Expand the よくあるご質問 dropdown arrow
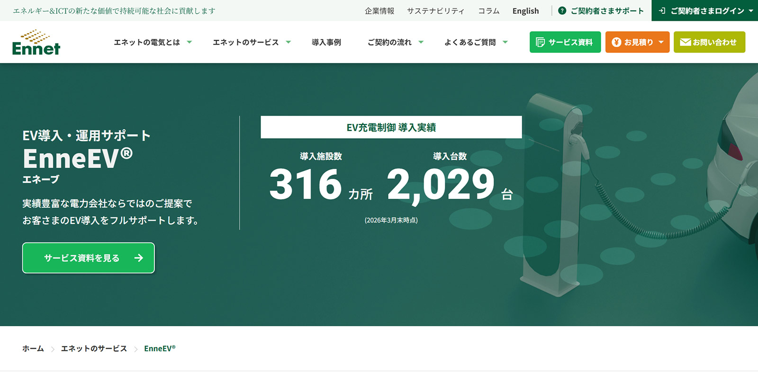Image resolution: width=758 pixels, height=374 pixels. 505,42
